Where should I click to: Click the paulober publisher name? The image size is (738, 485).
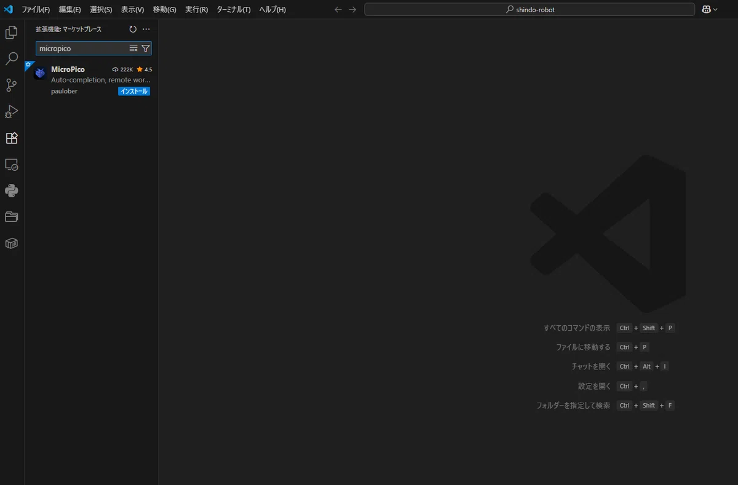[x=64, y=92]
